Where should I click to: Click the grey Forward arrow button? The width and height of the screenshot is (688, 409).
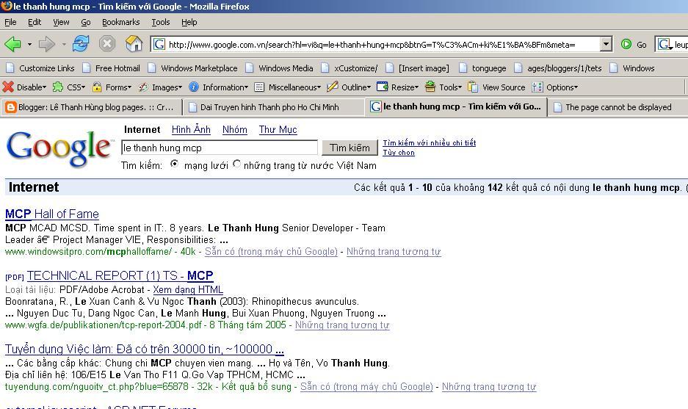[x=46, y=44]
